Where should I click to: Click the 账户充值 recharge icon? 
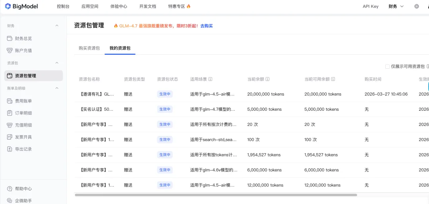pos(10,50)
